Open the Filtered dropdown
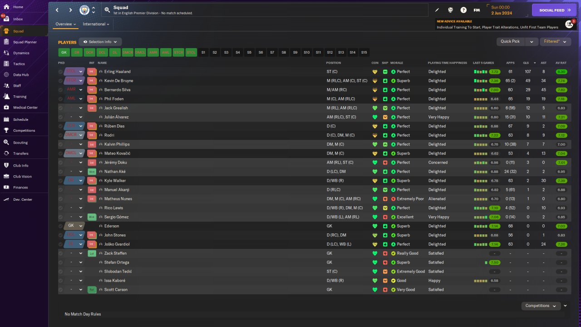Viewport: 581px width, 327px height. tap(556, 41)
